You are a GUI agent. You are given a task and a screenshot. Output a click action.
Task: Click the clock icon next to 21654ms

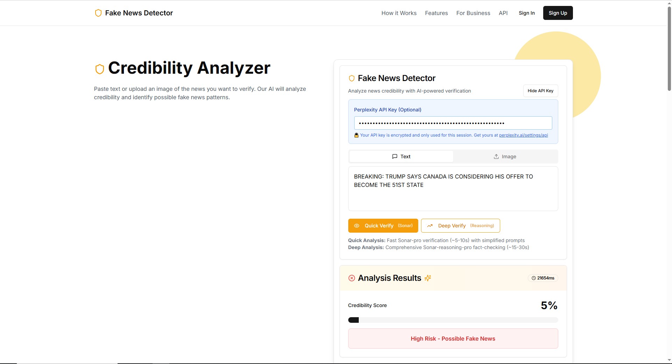pos(533,278)
